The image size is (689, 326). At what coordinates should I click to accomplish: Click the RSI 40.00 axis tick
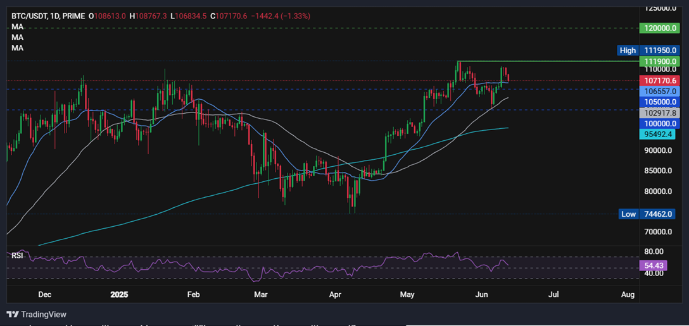(654, 274)
